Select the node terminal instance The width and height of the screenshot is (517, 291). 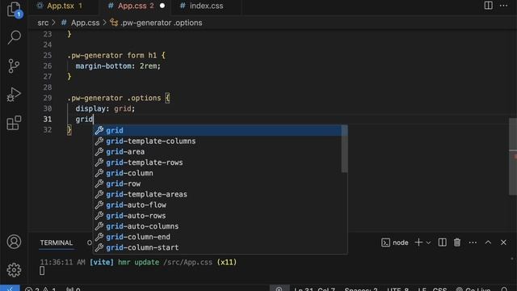pos(395,242)
